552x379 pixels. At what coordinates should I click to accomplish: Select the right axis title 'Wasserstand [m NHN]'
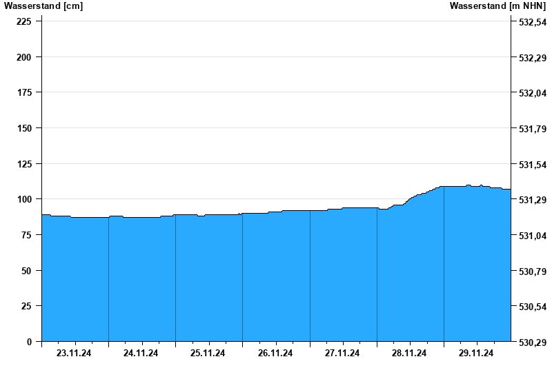tap(497, 6)
